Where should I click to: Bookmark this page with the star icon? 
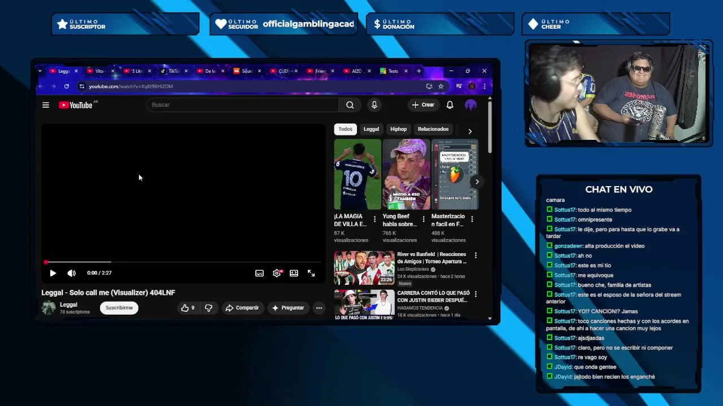pos(441,86)
